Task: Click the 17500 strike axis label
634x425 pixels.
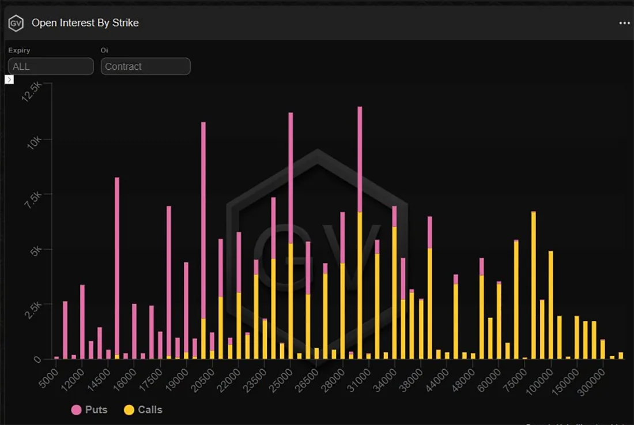Action: coord(151,381)
